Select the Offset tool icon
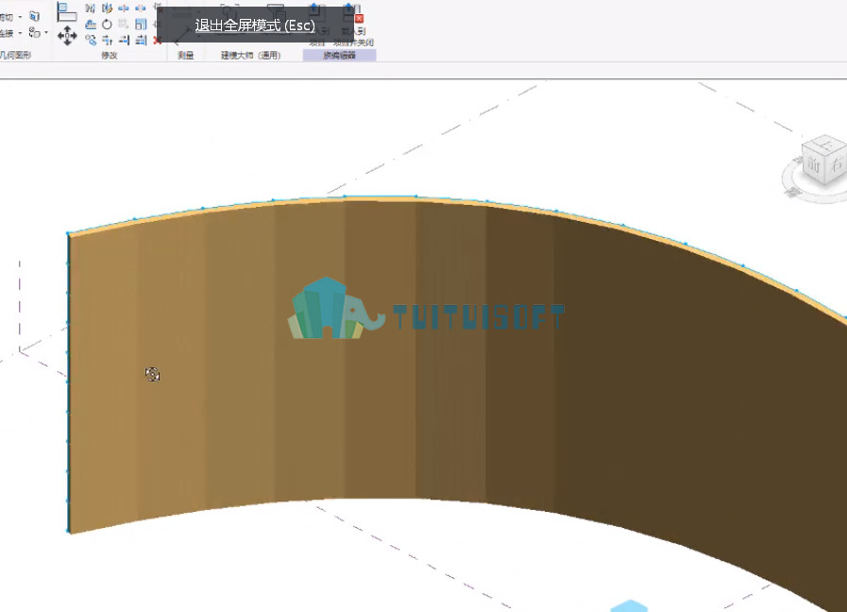 coord(91,25)
